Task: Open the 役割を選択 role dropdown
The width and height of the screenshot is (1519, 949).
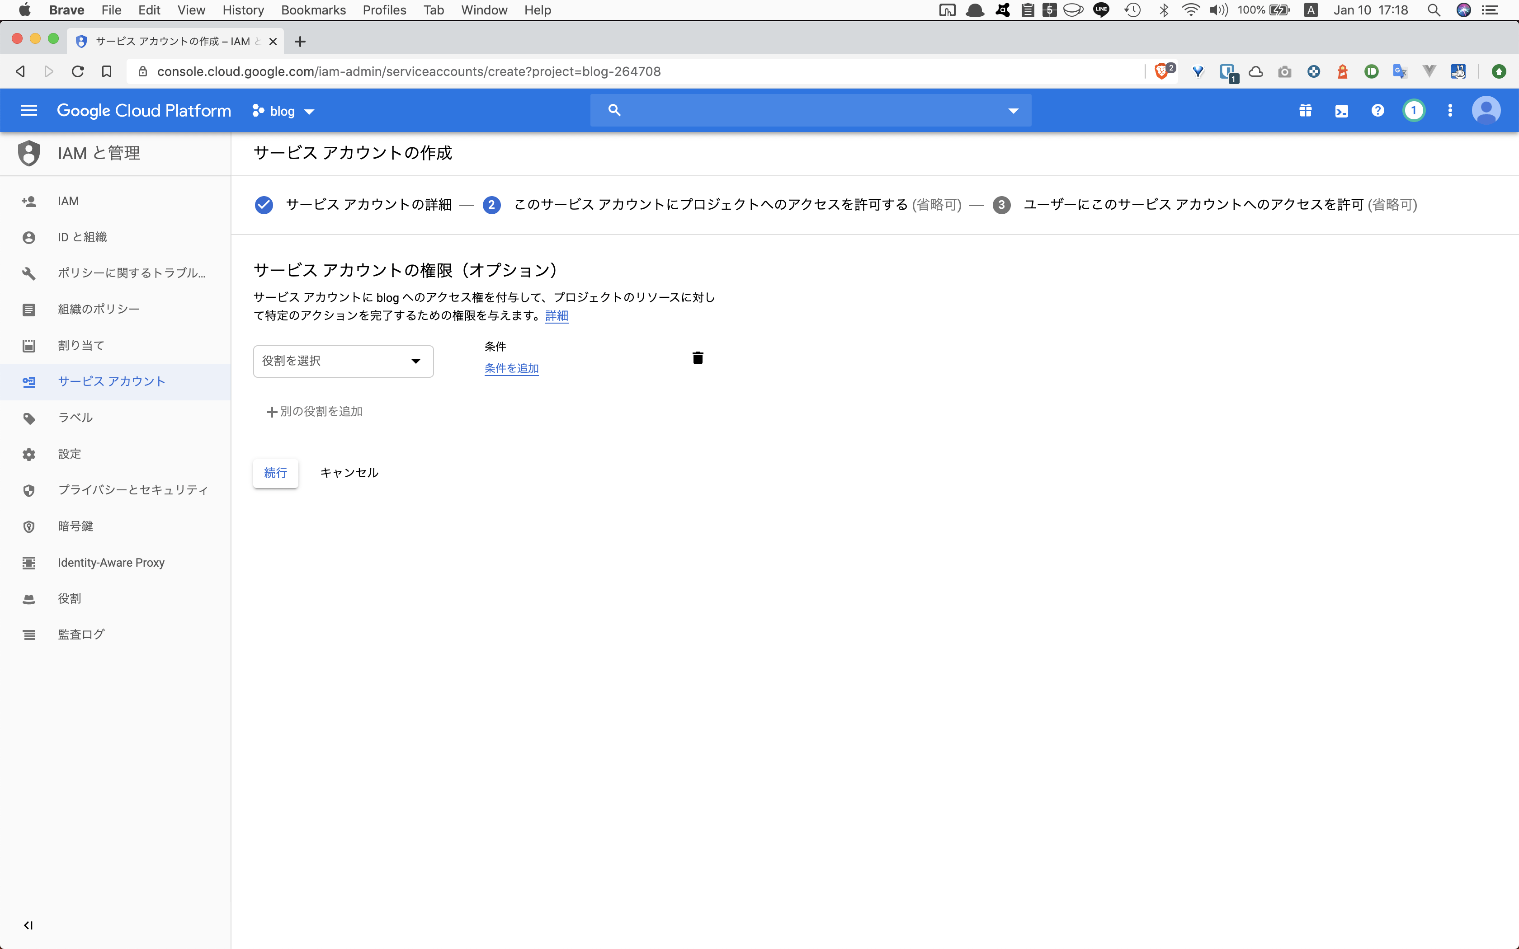Action: pyautogui.click(x=343, y=361)
